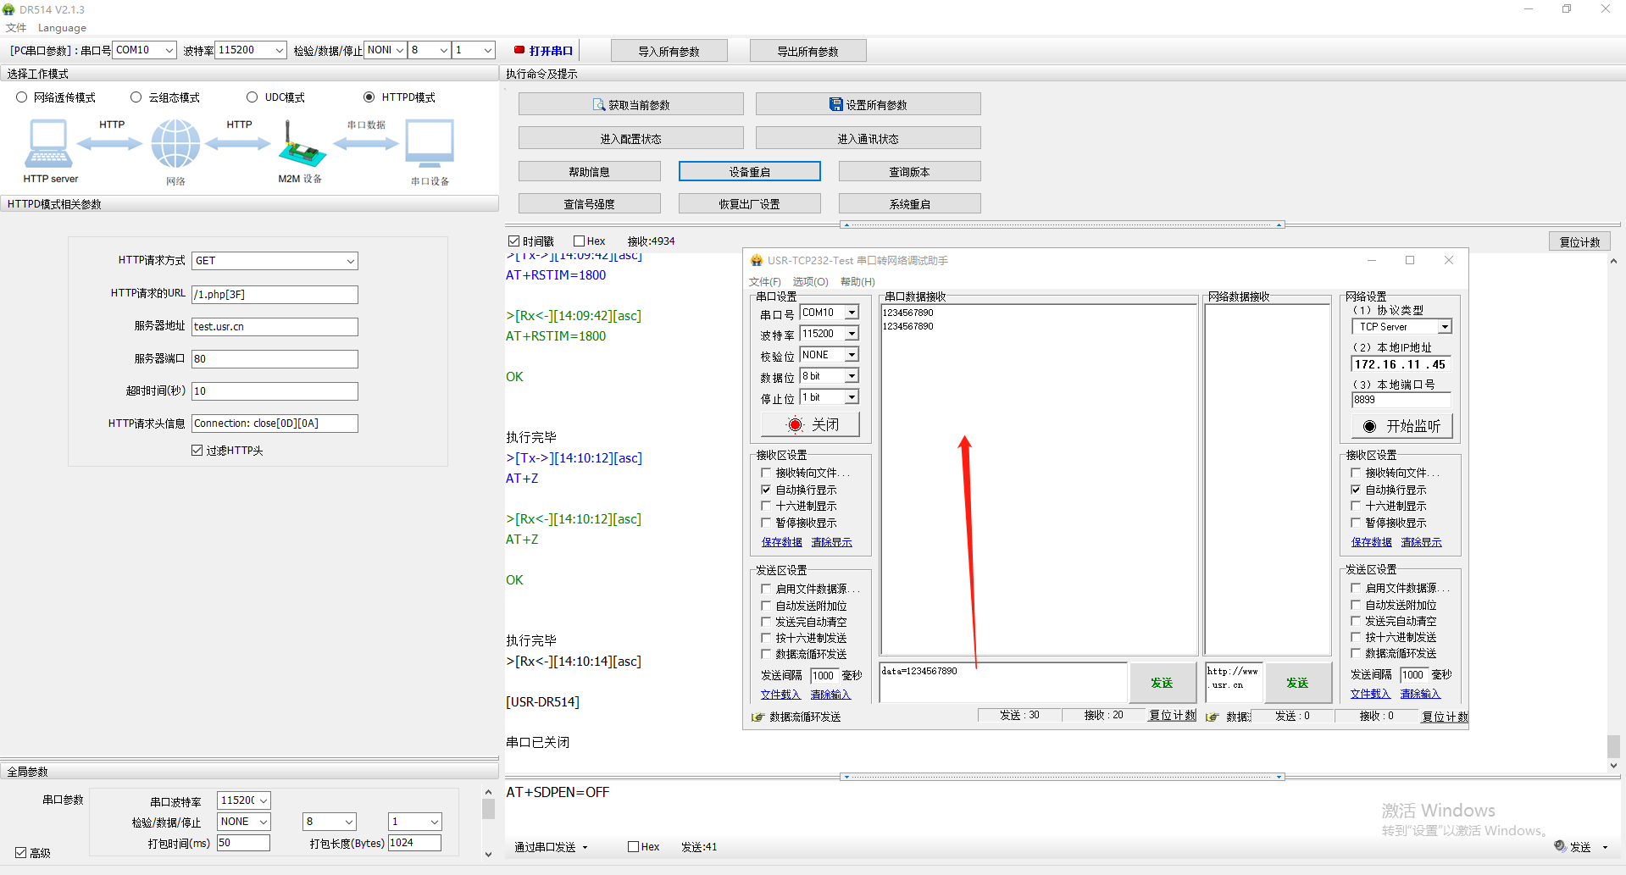
Task: Enable 十六进制显示 in the serial receive settings
Action: 766,507
